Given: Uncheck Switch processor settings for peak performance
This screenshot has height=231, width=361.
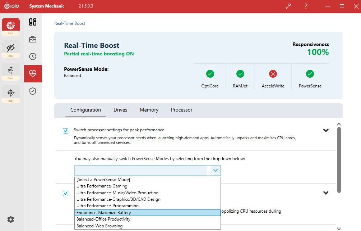Looking at the screenshot, I should point(65,131).
